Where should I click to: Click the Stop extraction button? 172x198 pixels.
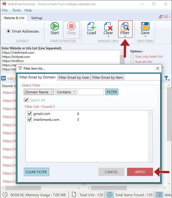pos(71,30)
